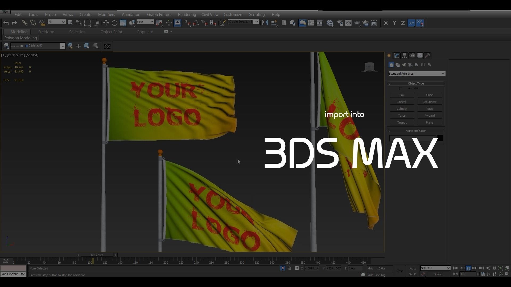Click the Select and Place icon

tap(132, 23)
